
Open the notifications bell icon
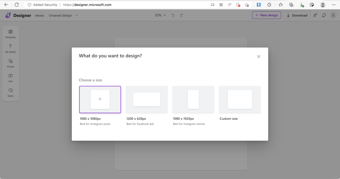coord(324,15)
